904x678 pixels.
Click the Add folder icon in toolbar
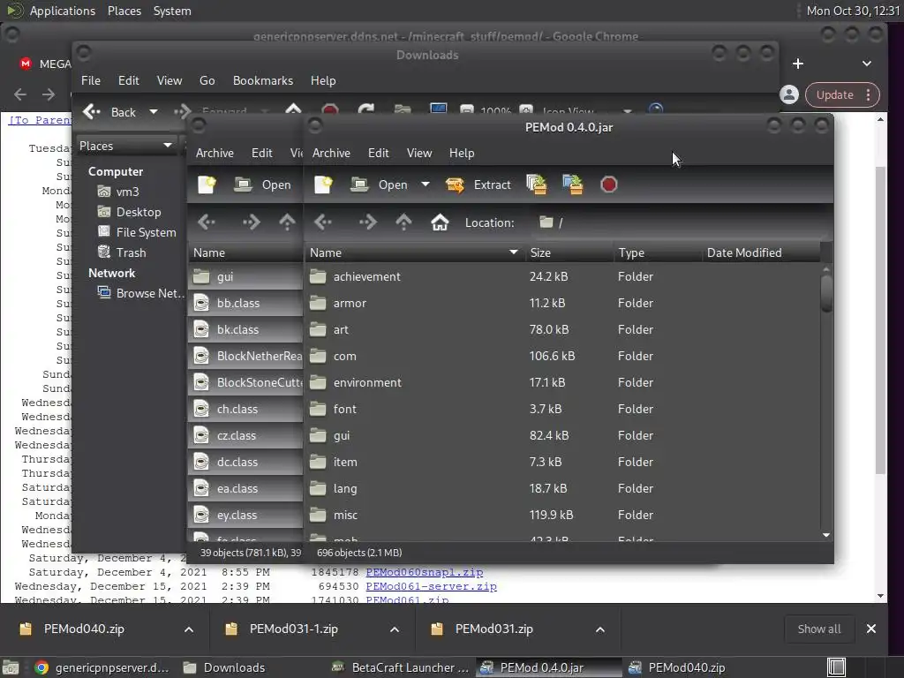coord(572,185)
